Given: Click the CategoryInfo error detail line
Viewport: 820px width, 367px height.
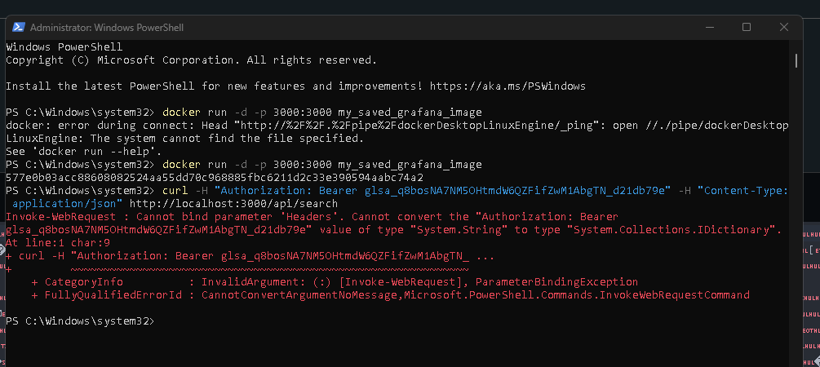Looking at the screenshot, I should [x=335, y=282].
